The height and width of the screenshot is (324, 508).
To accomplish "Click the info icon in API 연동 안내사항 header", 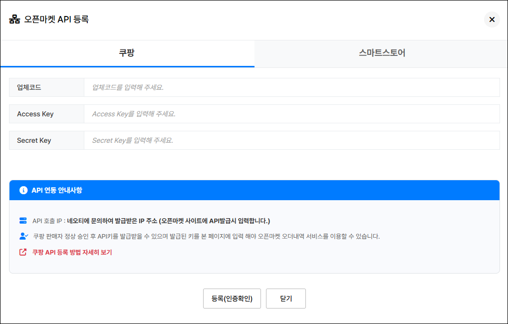I will point(23,190).
